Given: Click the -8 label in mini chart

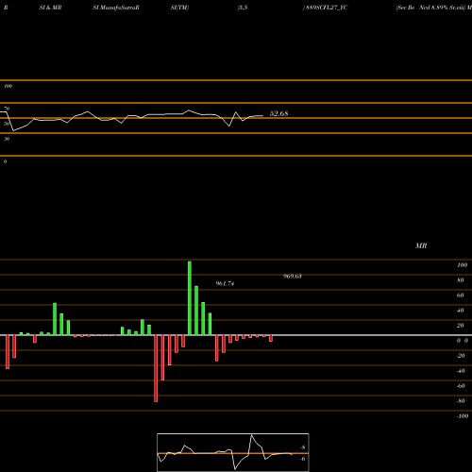Looking at the screenshot, I should click(x=303, y=447).
